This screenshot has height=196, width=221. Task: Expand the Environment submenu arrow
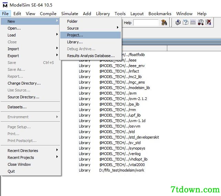(x=57, y=117)
